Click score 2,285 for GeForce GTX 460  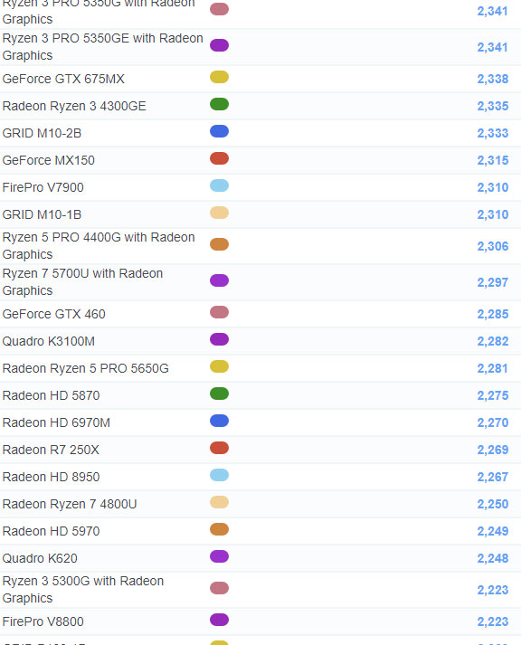(493, 314)
